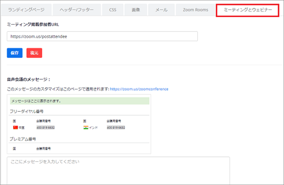Click the India flag icon
Screen dimensions: 284x185
pos(86,127)
